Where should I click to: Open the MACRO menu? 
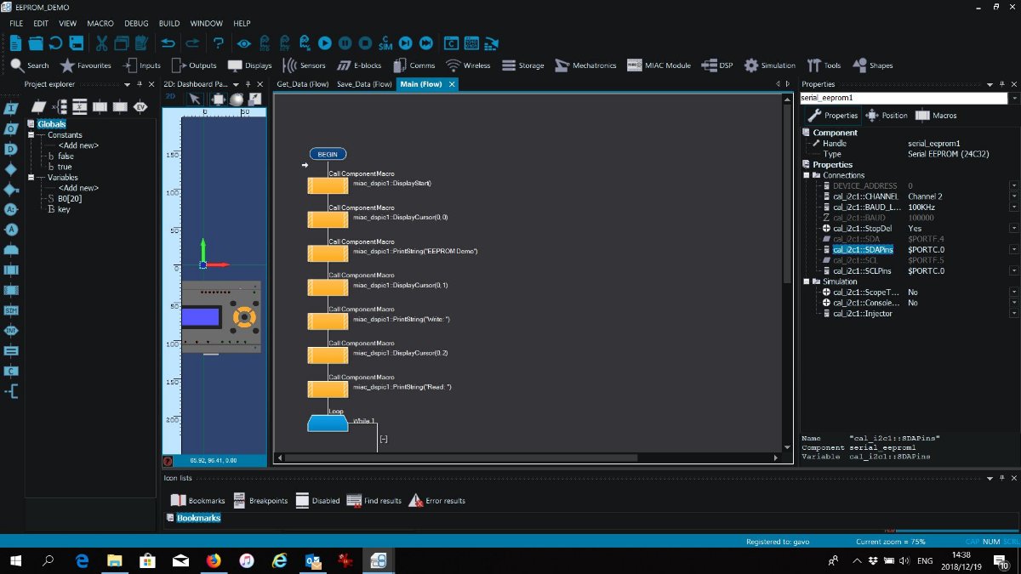(100, 23)
